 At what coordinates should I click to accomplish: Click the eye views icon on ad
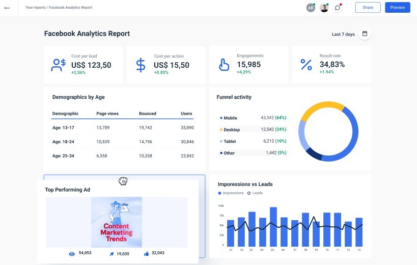(x=72, y=253)
